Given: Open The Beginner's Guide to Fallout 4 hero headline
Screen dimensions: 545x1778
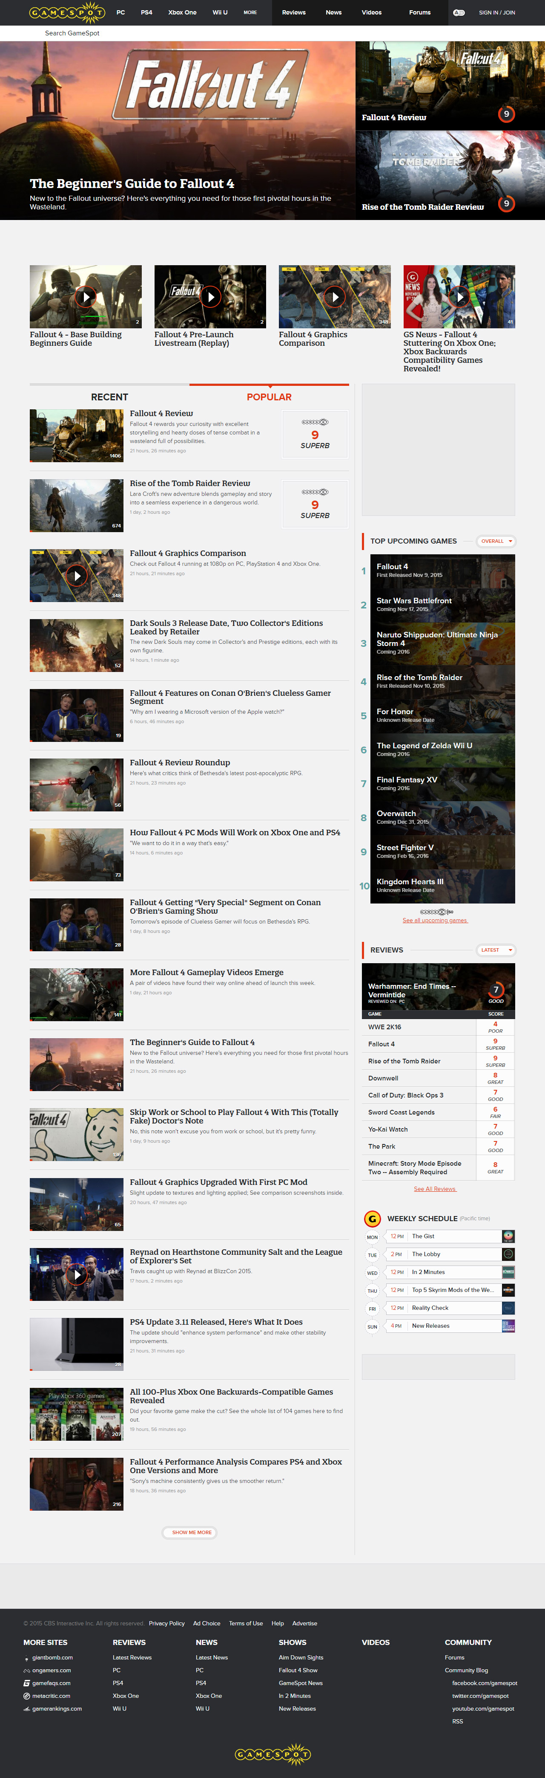Looking at the screenshot, I should click(132, 184).
